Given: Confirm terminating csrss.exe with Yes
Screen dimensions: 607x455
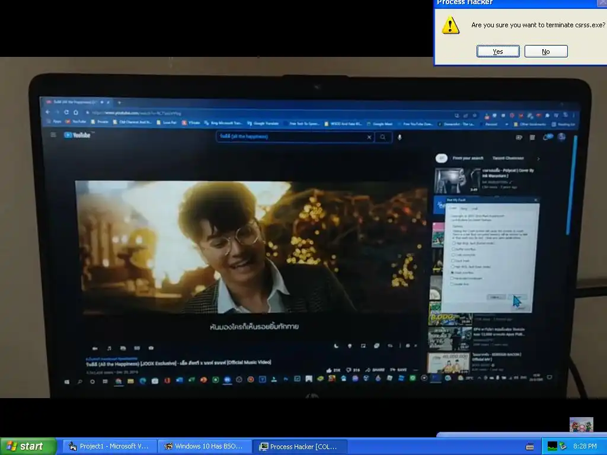Looking at the screenshot, I should coord(498,52).
